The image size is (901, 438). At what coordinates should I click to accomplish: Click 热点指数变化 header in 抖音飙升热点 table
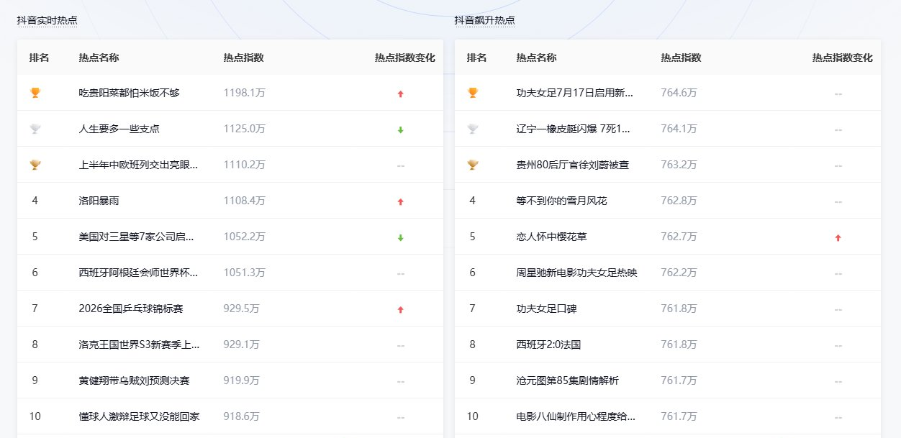point(843,58)
